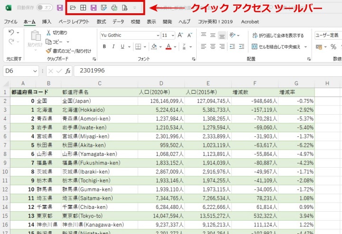Click the Increase Indent icon
Image resolution: width=342 pixels, height=234 pixels.
tap(242, 46)
